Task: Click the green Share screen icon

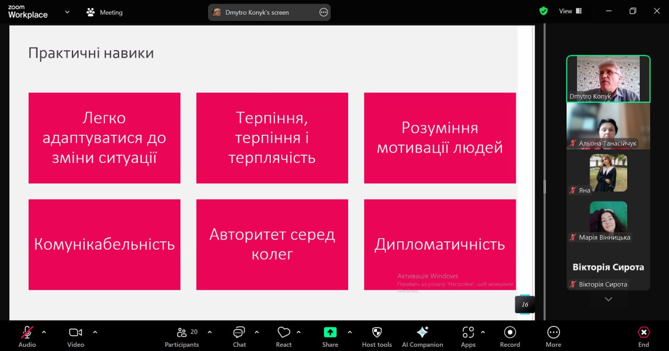Action: click(x=330, y=332)
